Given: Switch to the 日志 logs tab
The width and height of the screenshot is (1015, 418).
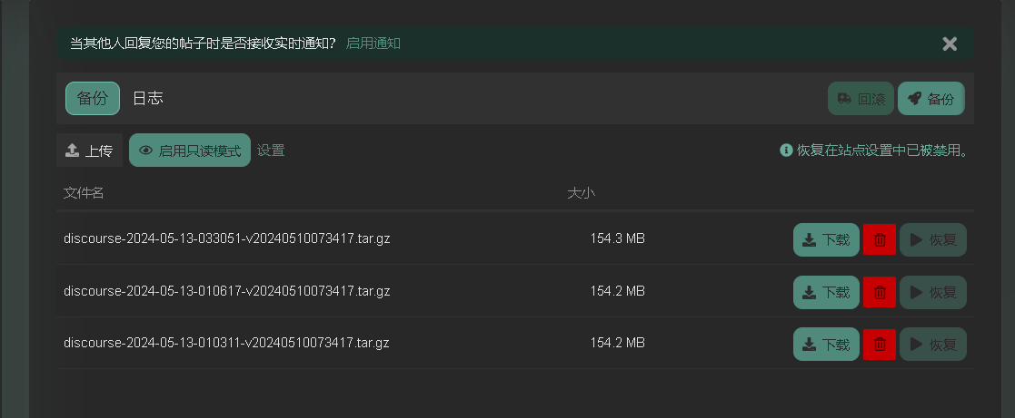Looking at the screenshot, I should 147,98.
